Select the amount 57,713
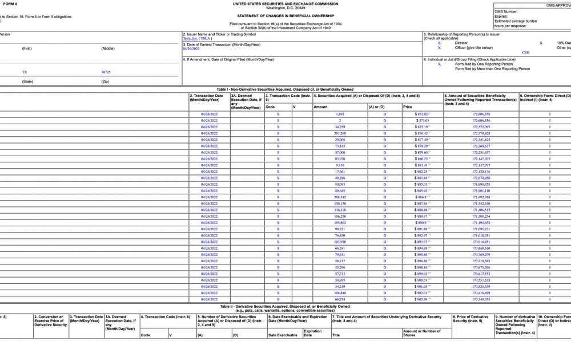Viewport: 571px width, 342px height. (x=340, y=274)
